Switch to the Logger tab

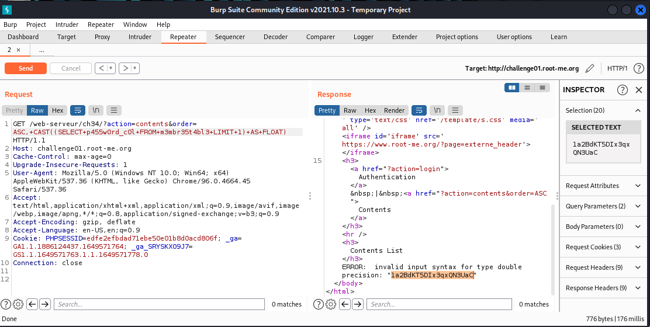click(x=364, y=37)
